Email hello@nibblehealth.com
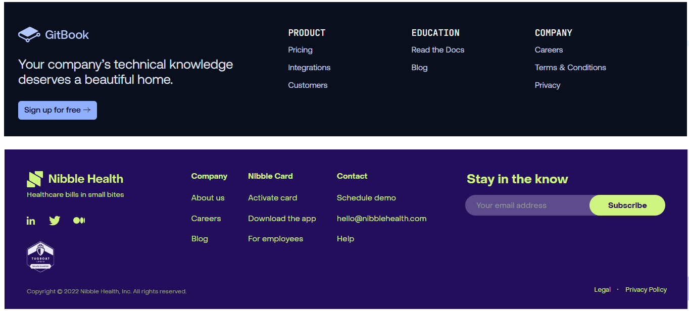 pos(381,218)
